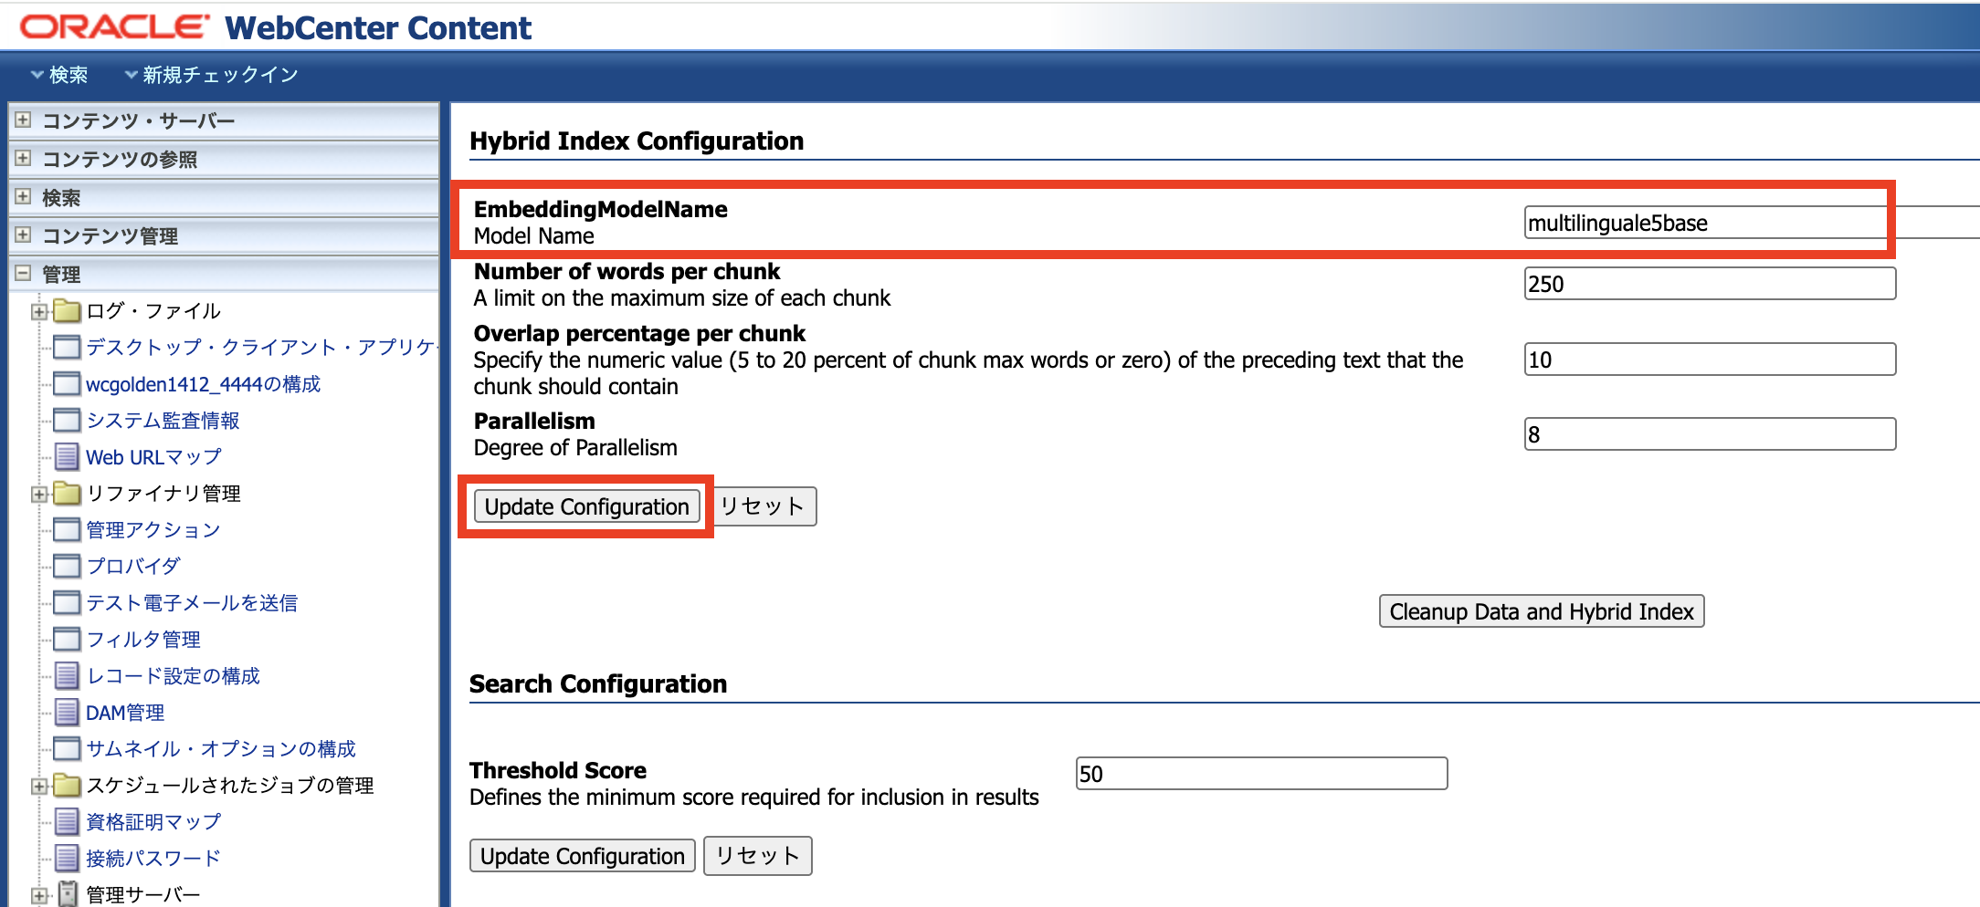This screenshot has width=1980, height=907.
Task: Select the ログ・ファイル tree label
Action: coord(153,311)
